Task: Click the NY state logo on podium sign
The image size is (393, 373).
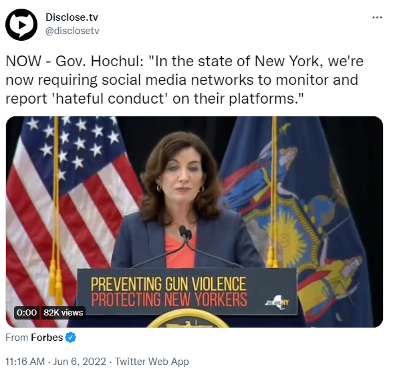Action: click(x=277, y=302)
